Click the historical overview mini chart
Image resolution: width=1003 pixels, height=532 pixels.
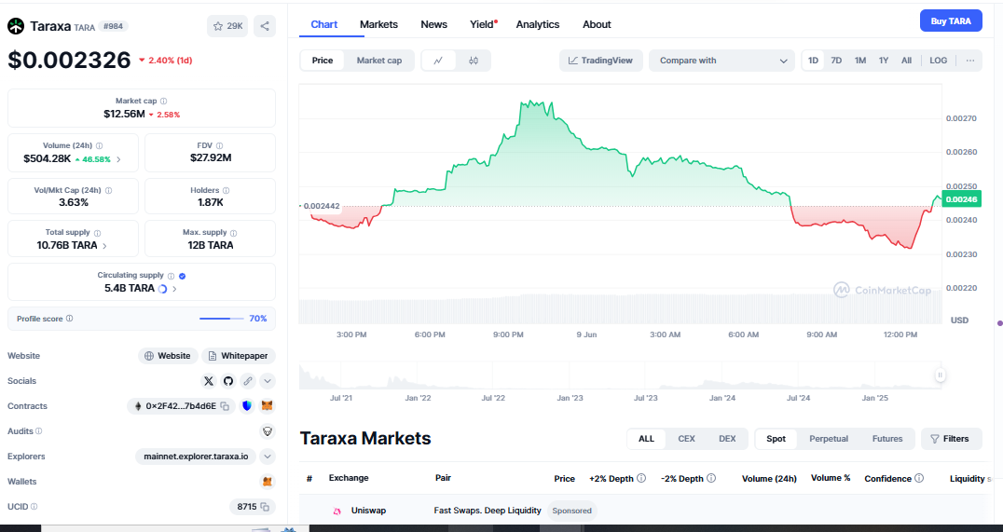coord(619,375)
